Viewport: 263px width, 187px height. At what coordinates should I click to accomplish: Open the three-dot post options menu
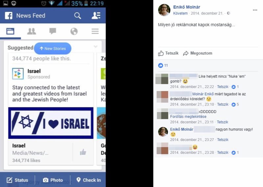(x=255, y=10)
